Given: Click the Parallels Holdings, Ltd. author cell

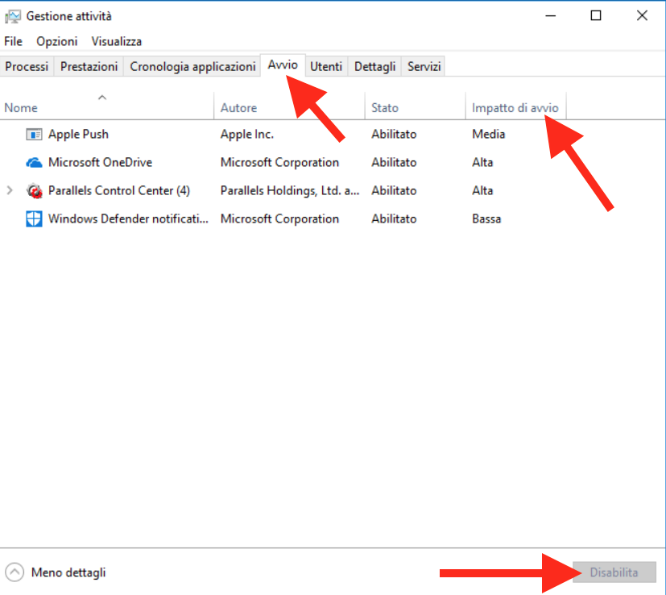Looking at the screenshot, I should pyautogui.click(x=290, y=190).
